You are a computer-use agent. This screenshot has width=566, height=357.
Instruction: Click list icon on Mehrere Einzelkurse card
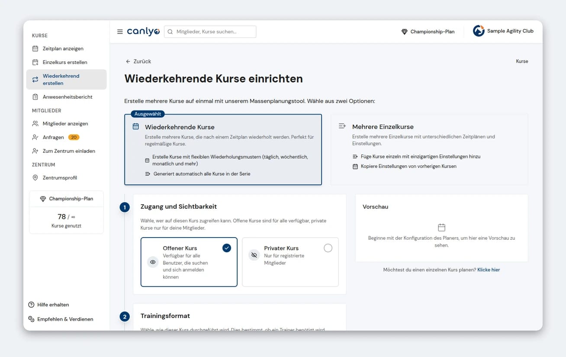342,126
